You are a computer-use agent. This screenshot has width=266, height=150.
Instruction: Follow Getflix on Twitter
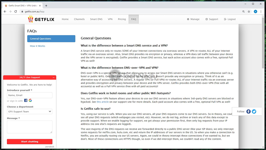coord(254,111)
